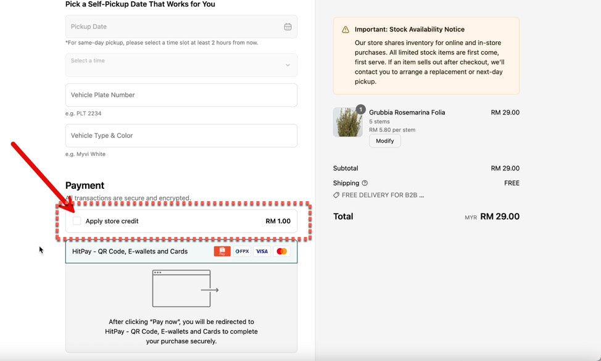Open the Pickup Date picker field

pyautogui.click(x=173, y=27)
